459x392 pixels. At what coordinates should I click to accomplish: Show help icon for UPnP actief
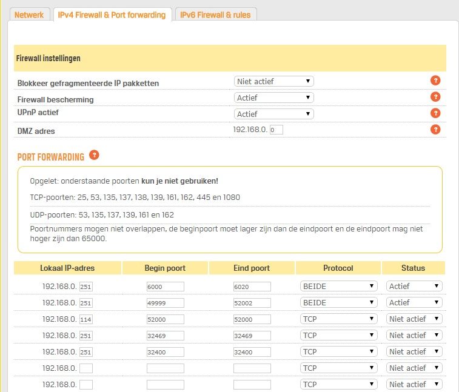[435, 113]
